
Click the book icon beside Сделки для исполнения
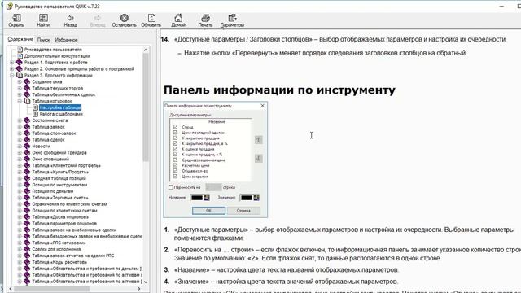(x=27, y=249)
